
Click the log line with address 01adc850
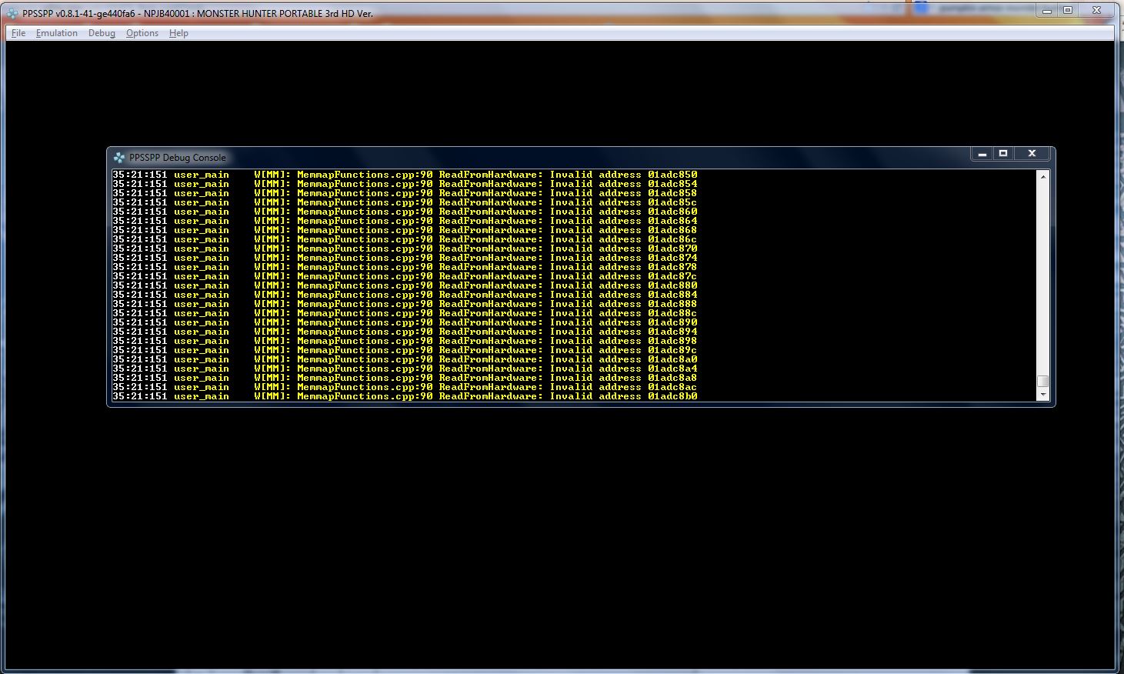pos(405,175)
